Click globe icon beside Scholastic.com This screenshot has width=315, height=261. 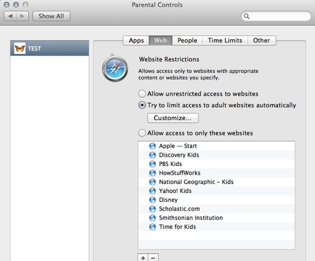point(153,209)
